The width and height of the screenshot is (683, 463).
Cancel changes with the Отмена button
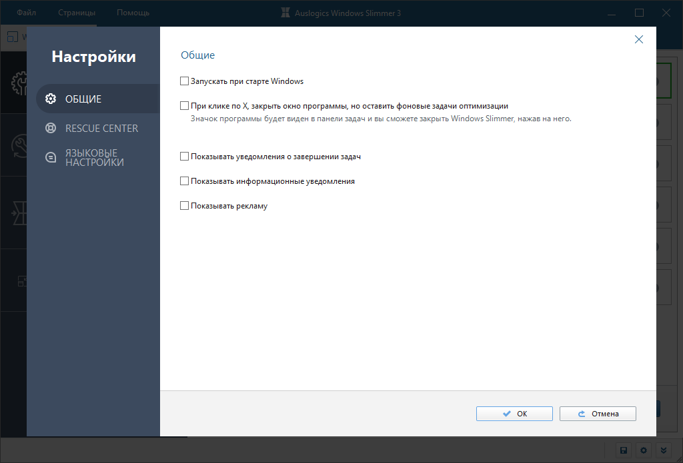point(598,414)
